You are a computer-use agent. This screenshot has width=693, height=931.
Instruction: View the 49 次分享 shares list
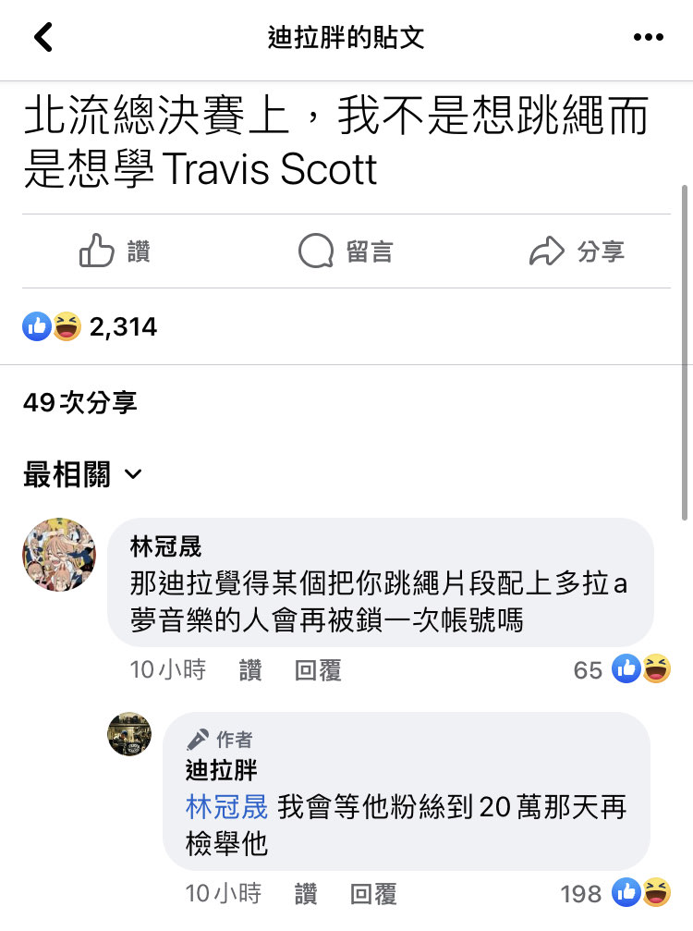click(x=80, y=402)
